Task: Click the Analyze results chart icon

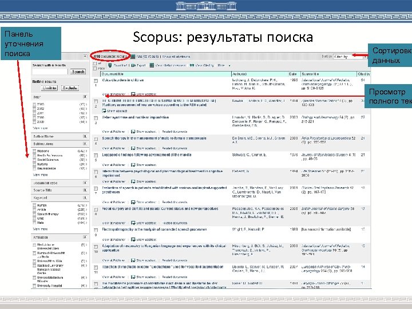Action: click(x=133, y=57)
